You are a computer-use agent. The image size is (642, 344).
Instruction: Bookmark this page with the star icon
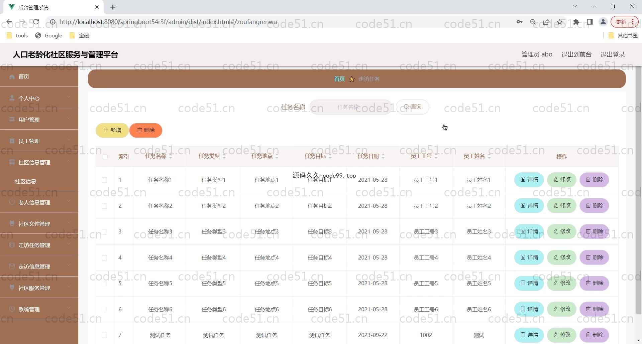(560, 22)
